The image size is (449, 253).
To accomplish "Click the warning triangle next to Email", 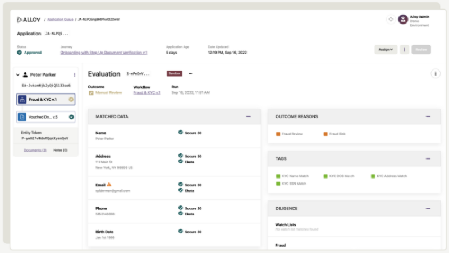I will coord(109,185).
